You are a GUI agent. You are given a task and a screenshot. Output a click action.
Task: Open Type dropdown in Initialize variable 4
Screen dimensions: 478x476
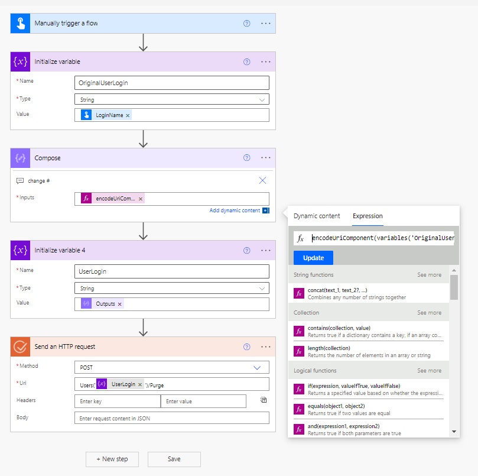coord(262,289)
